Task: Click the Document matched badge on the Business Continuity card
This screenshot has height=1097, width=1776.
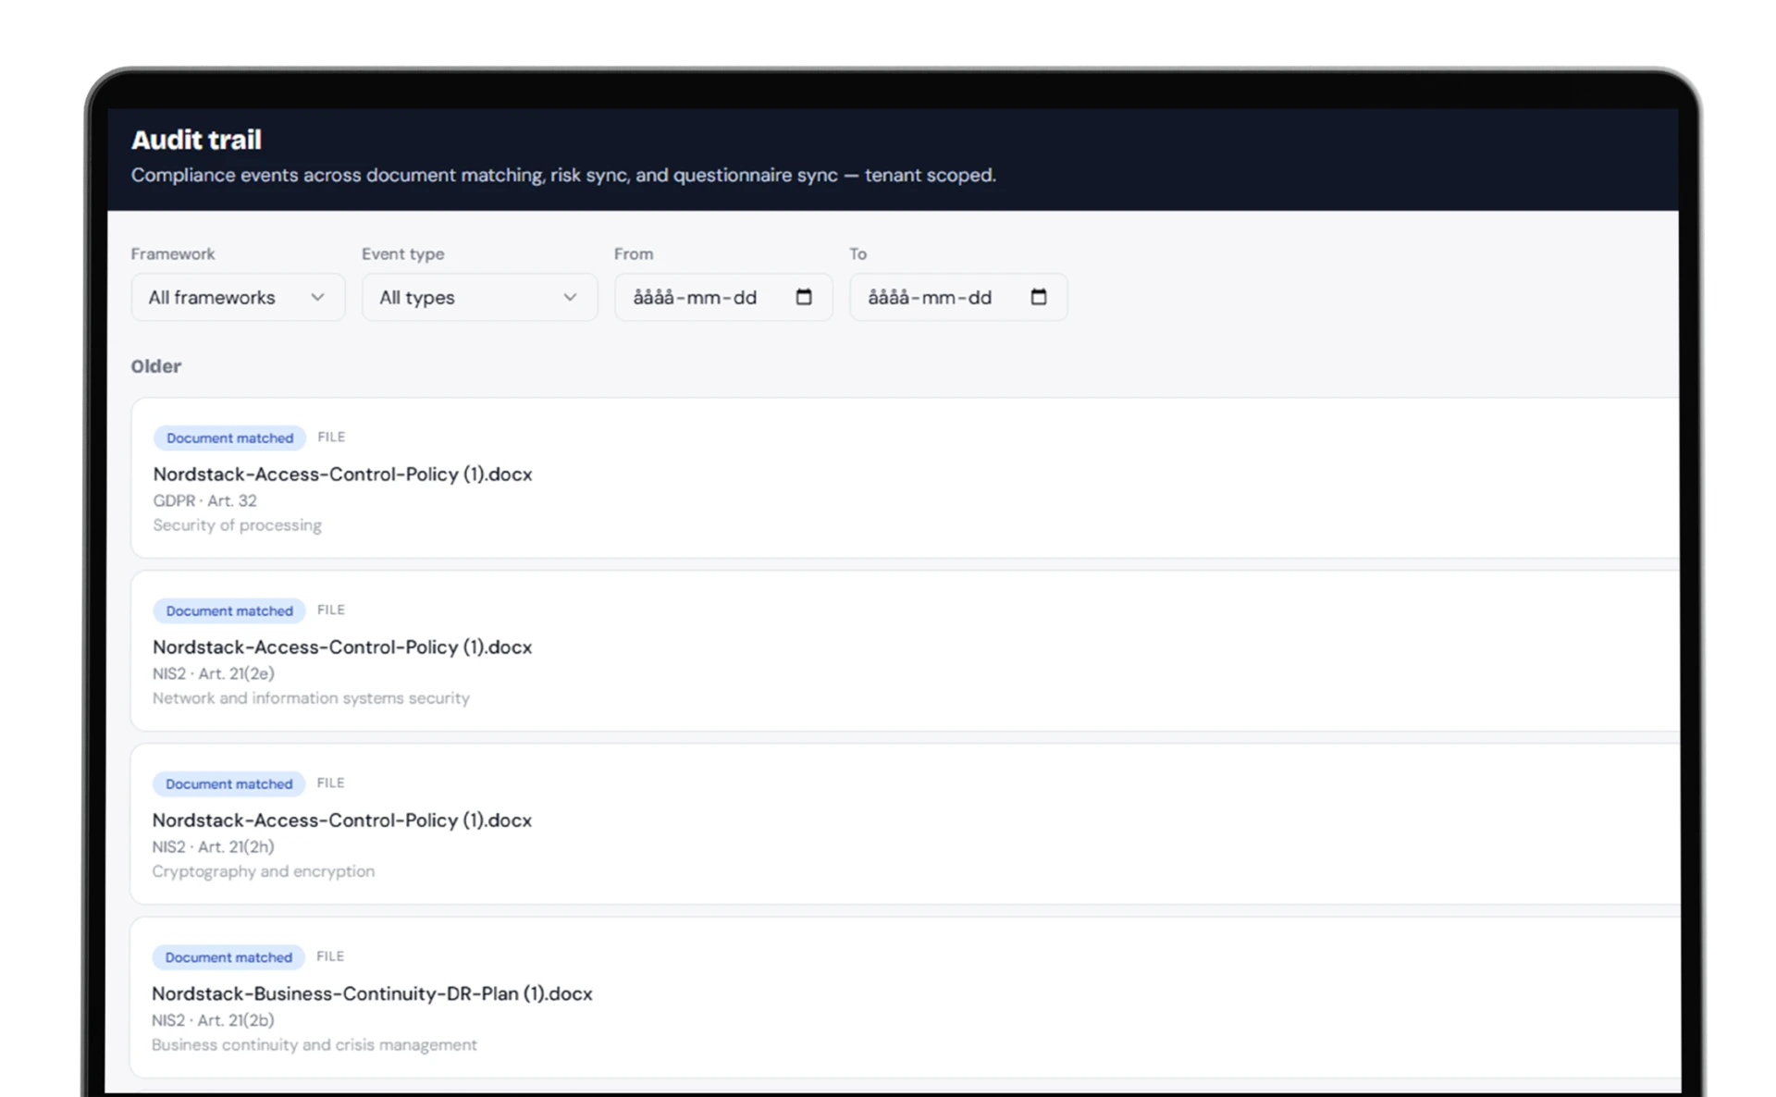Action: 228,957
